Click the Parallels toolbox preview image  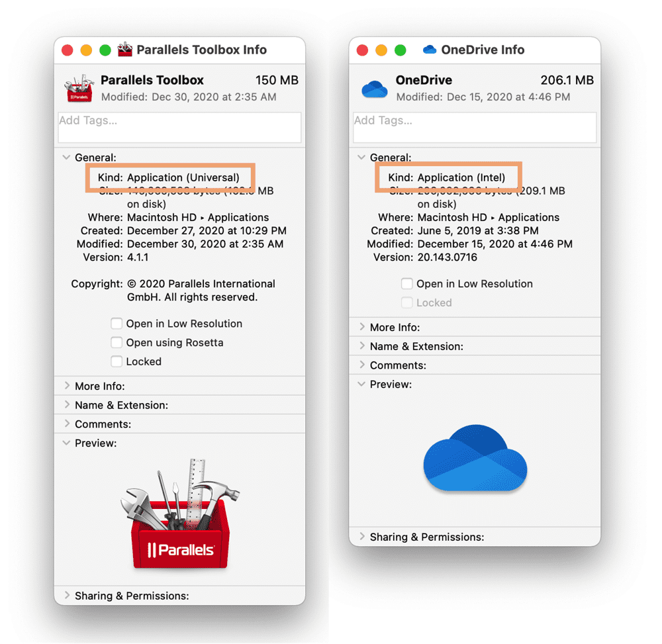[x=180, y=514]
